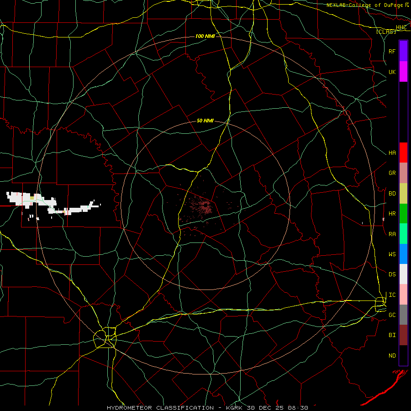Click the IC legend label

tap(392, 295)
